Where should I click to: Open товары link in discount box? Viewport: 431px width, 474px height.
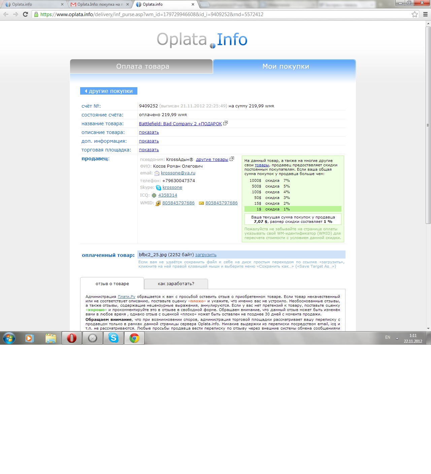[x=262, y=165]
